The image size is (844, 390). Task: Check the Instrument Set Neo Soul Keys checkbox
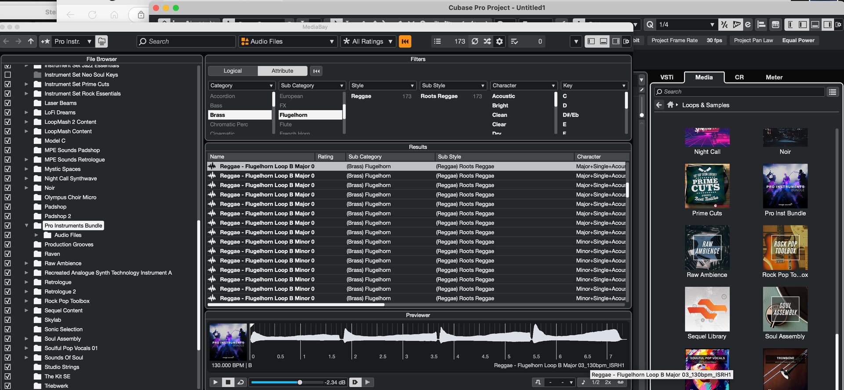click(7, 75)
